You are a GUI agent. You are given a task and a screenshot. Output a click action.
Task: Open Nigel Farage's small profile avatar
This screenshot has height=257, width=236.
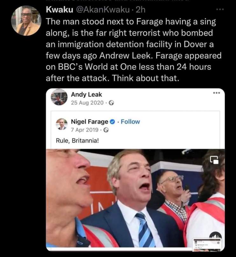click(62, 124)
